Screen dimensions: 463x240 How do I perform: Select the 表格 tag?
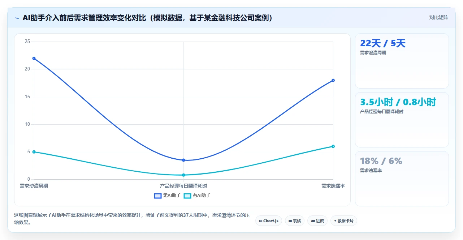coord(295,221)
